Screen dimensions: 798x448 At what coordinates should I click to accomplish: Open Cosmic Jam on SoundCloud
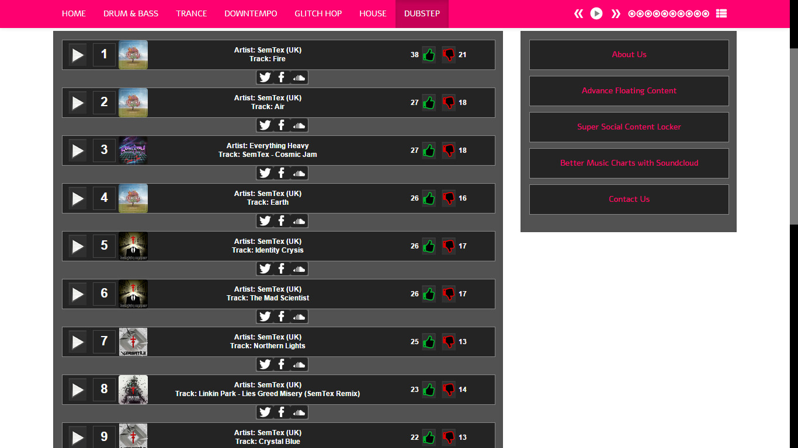tap(298, 173)
